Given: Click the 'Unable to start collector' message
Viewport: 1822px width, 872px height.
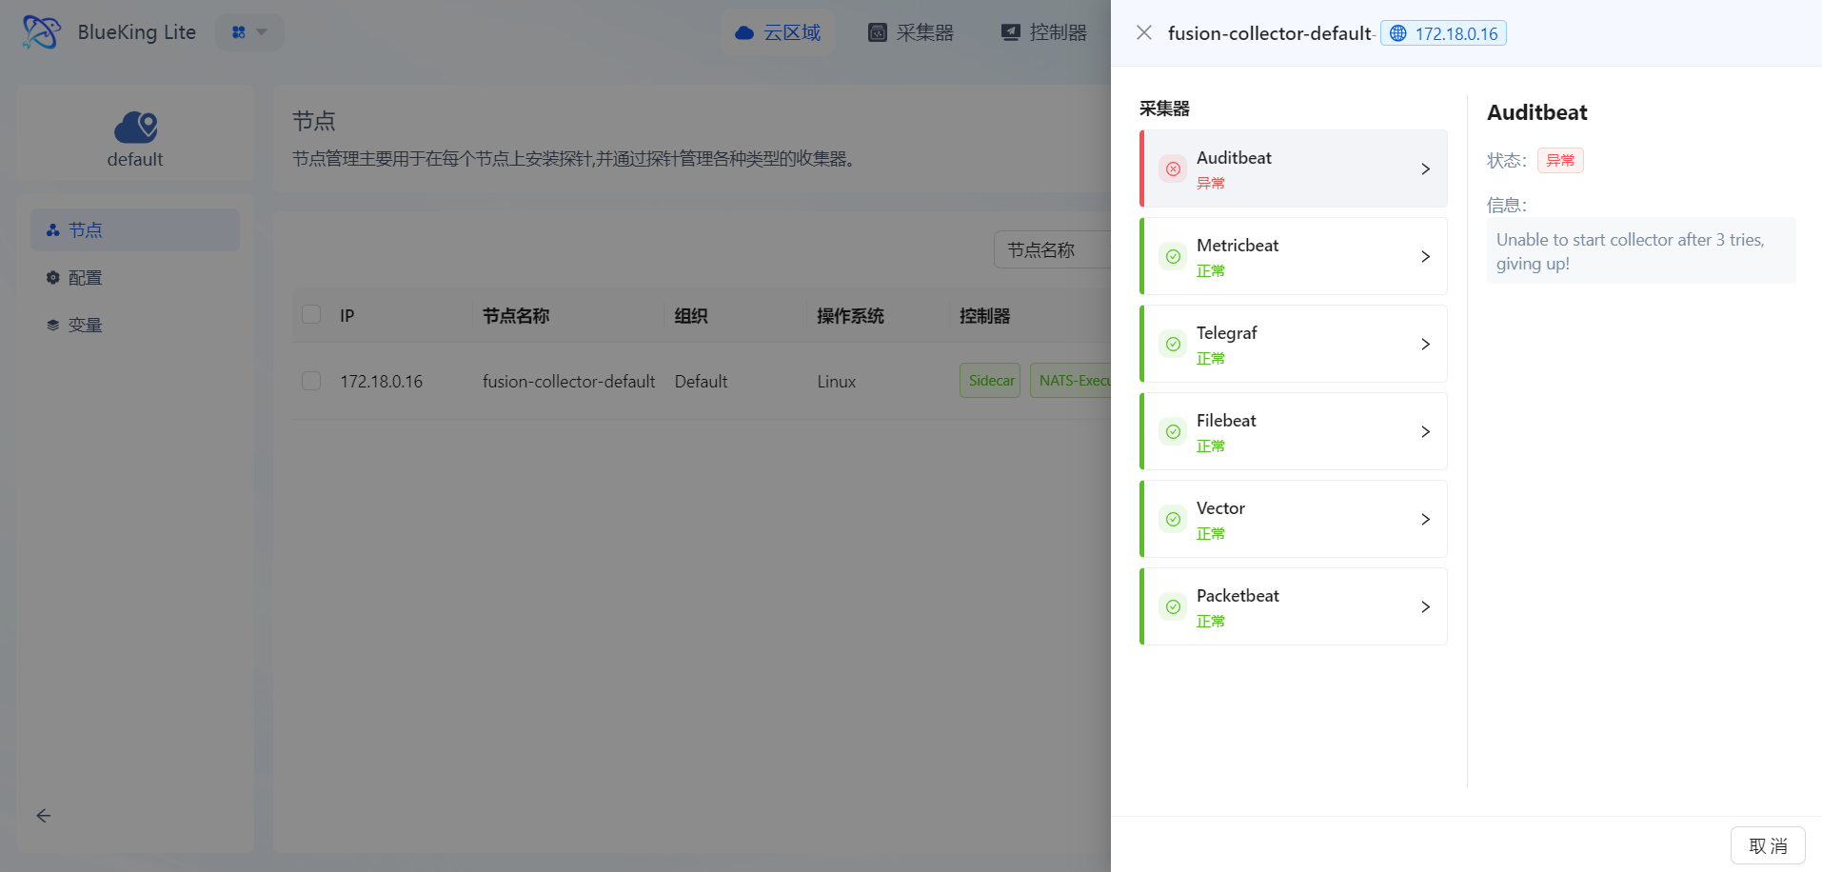Looking at the screenshot, I should [x=1641, y=251].
